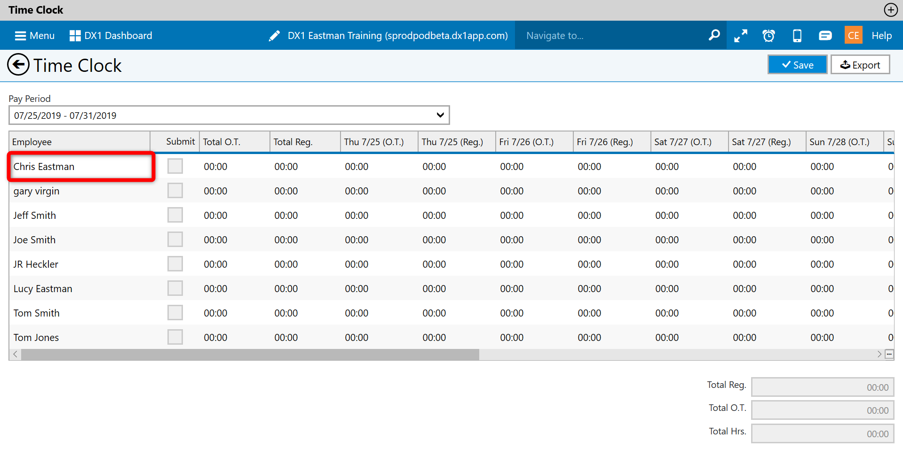
Task: Click the Total O.T. column header
Action: pyautogui.click(x=235, y=142)
